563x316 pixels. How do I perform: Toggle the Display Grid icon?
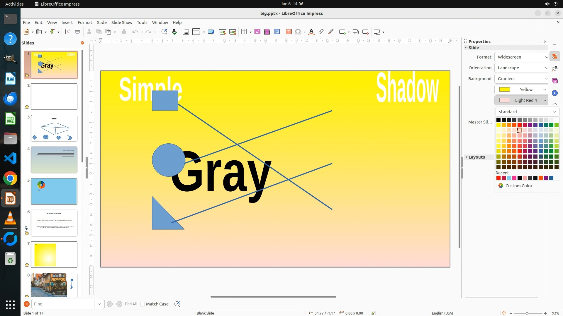point(186,32)
